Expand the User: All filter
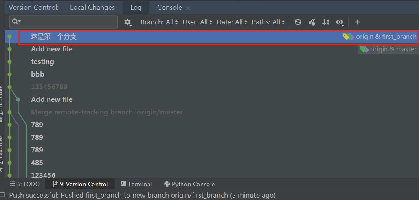Image resolution: width=419 pixels, height=200 pixels. tap(197, 22)
